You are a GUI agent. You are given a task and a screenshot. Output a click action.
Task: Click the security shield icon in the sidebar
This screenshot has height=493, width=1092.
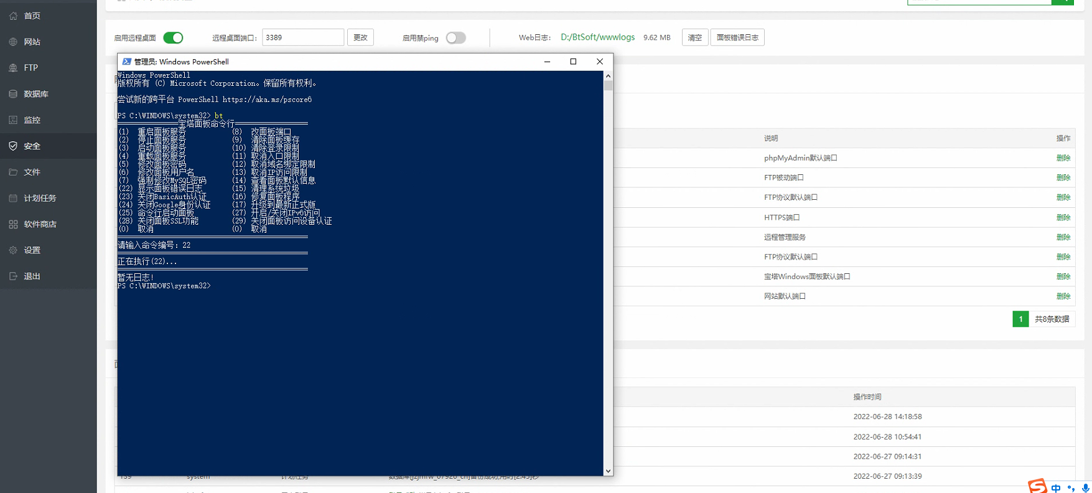click(13, 146)
